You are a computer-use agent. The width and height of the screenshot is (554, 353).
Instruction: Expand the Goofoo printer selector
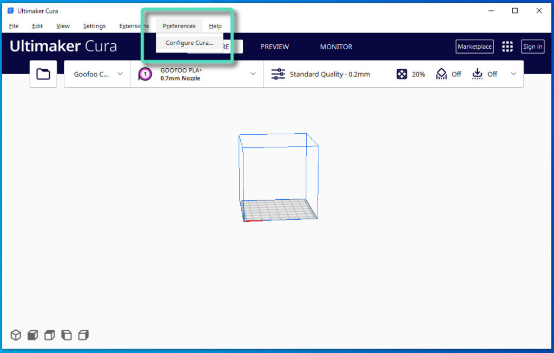(97, 74)
